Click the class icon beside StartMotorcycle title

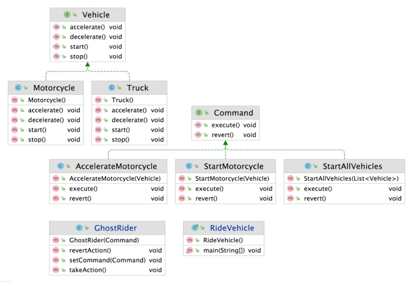pyautogui.click(x=189, y=166)
